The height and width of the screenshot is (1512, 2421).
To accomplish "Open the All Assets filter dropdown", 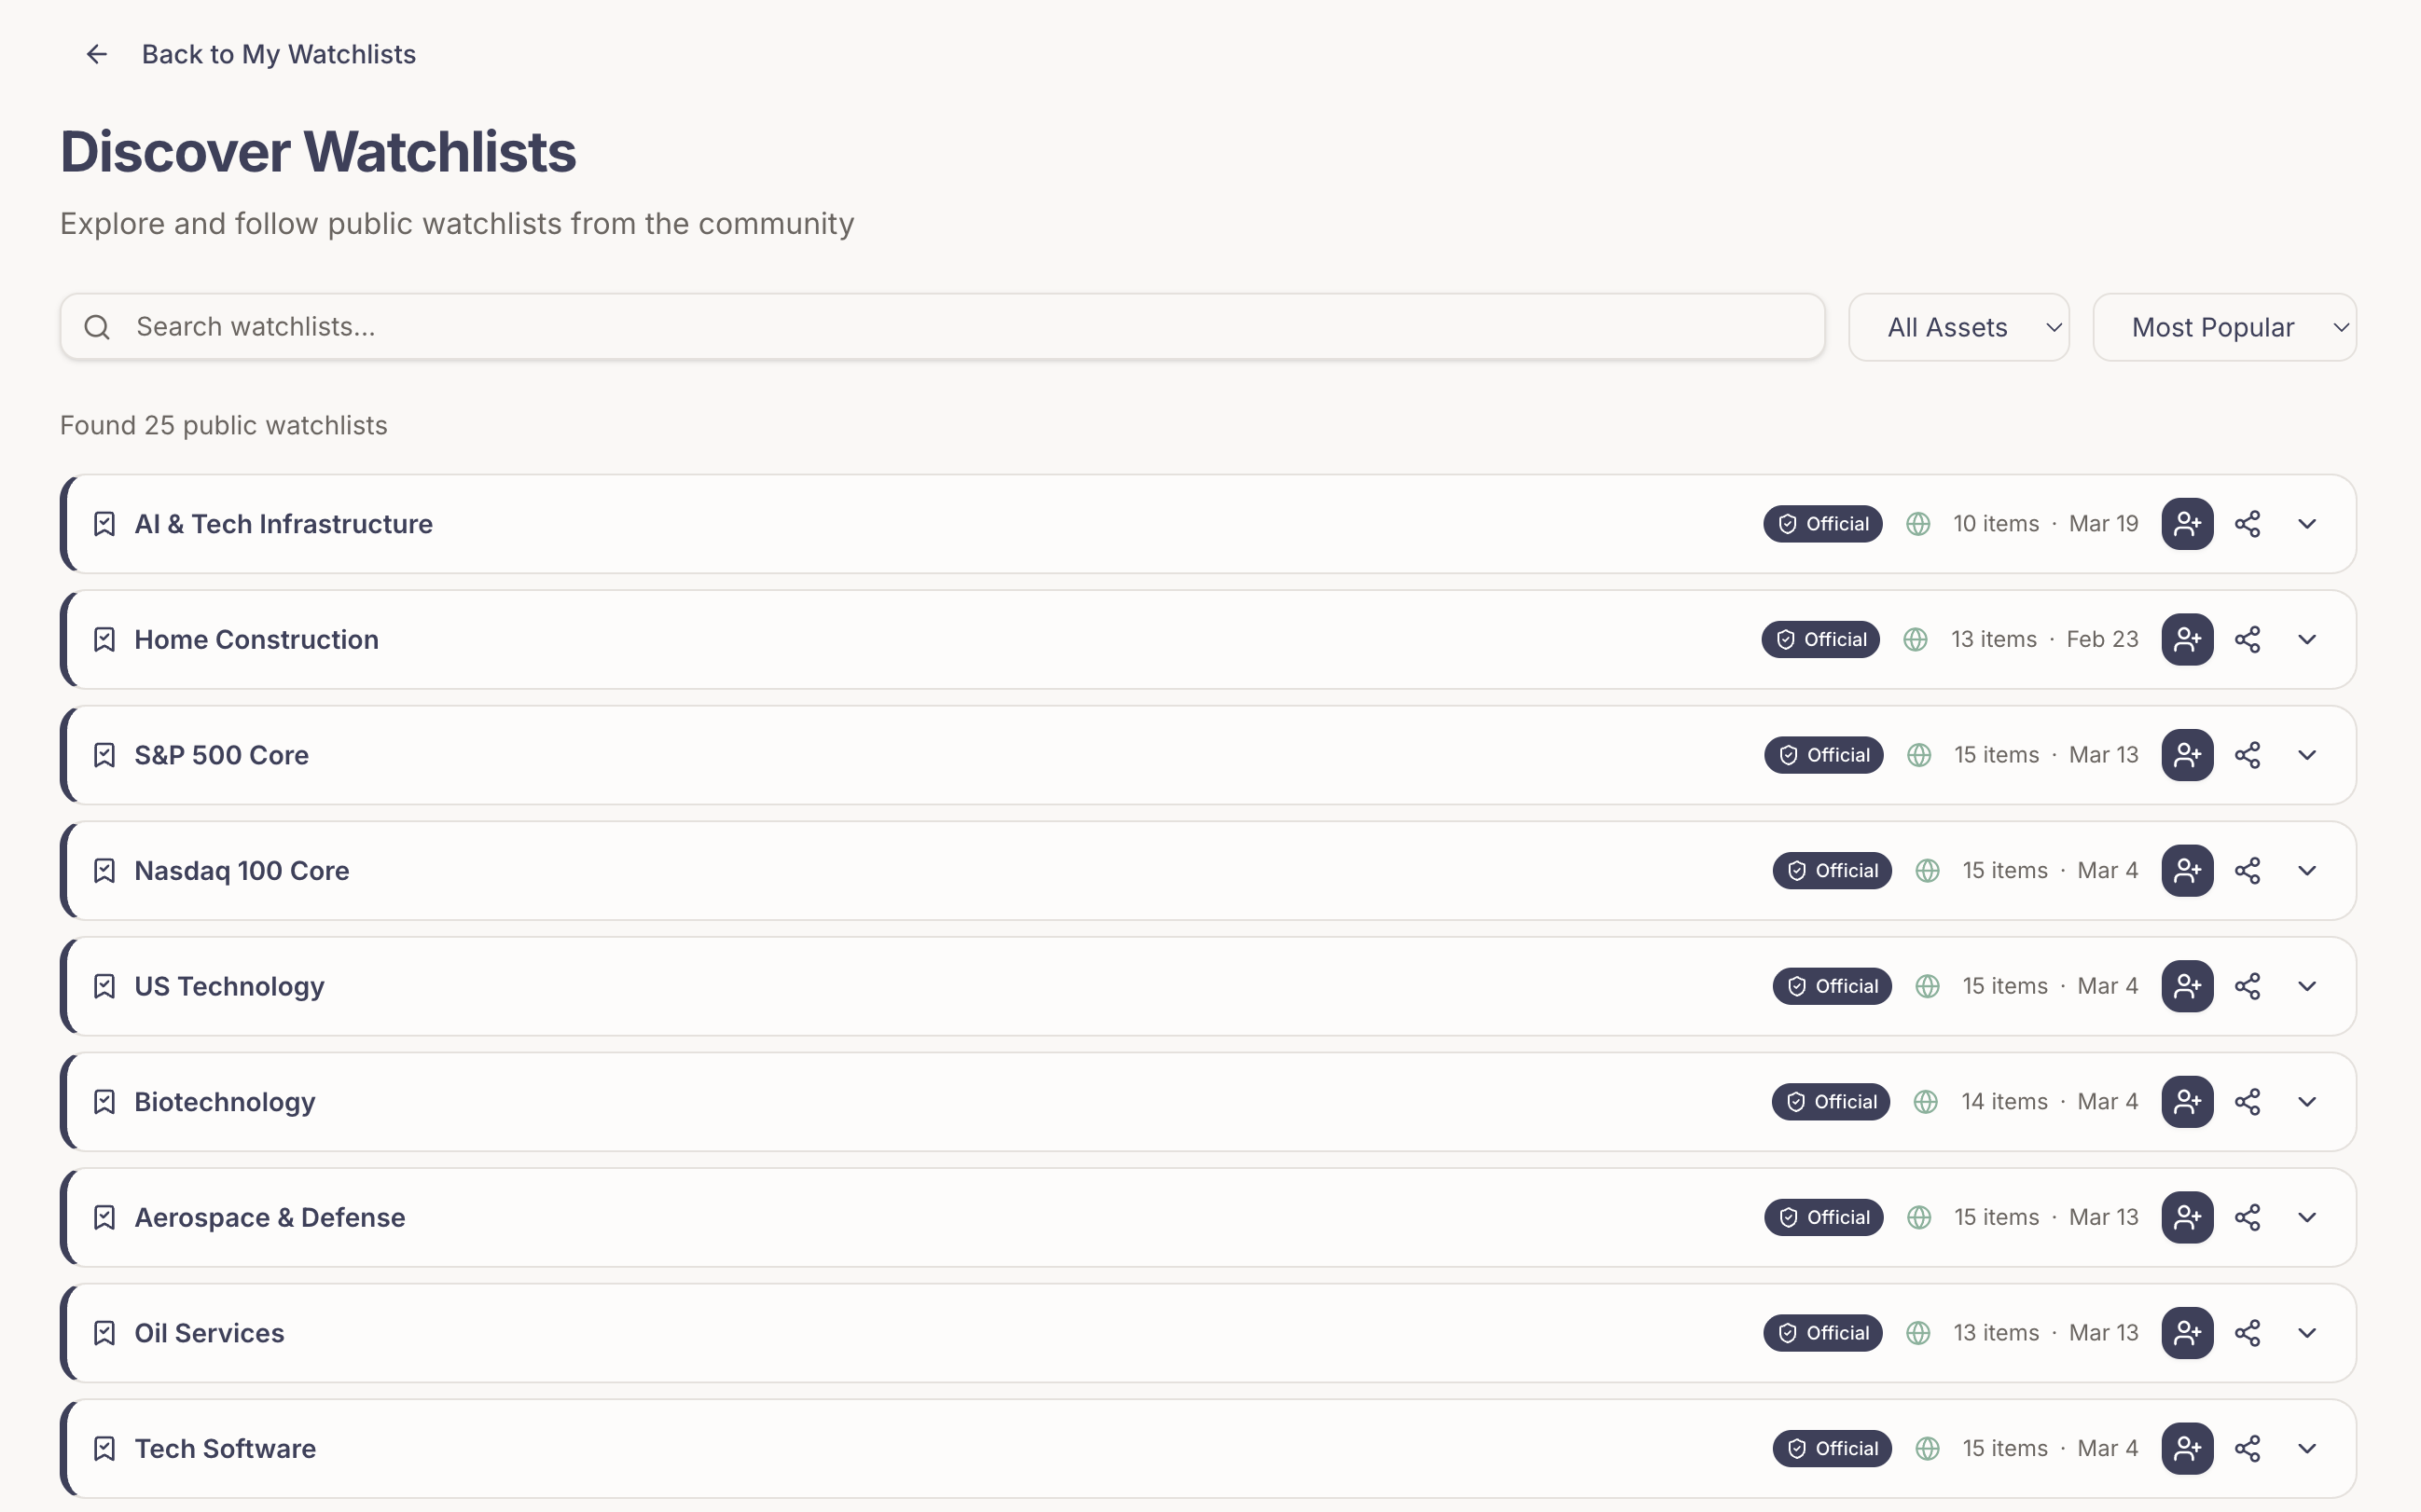I will [x=1958, y=327].
